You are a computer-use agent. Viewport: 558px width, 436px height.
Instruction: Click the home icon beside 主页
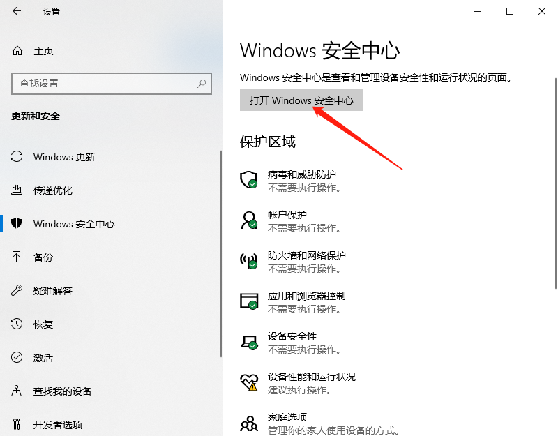coord(17,51)
